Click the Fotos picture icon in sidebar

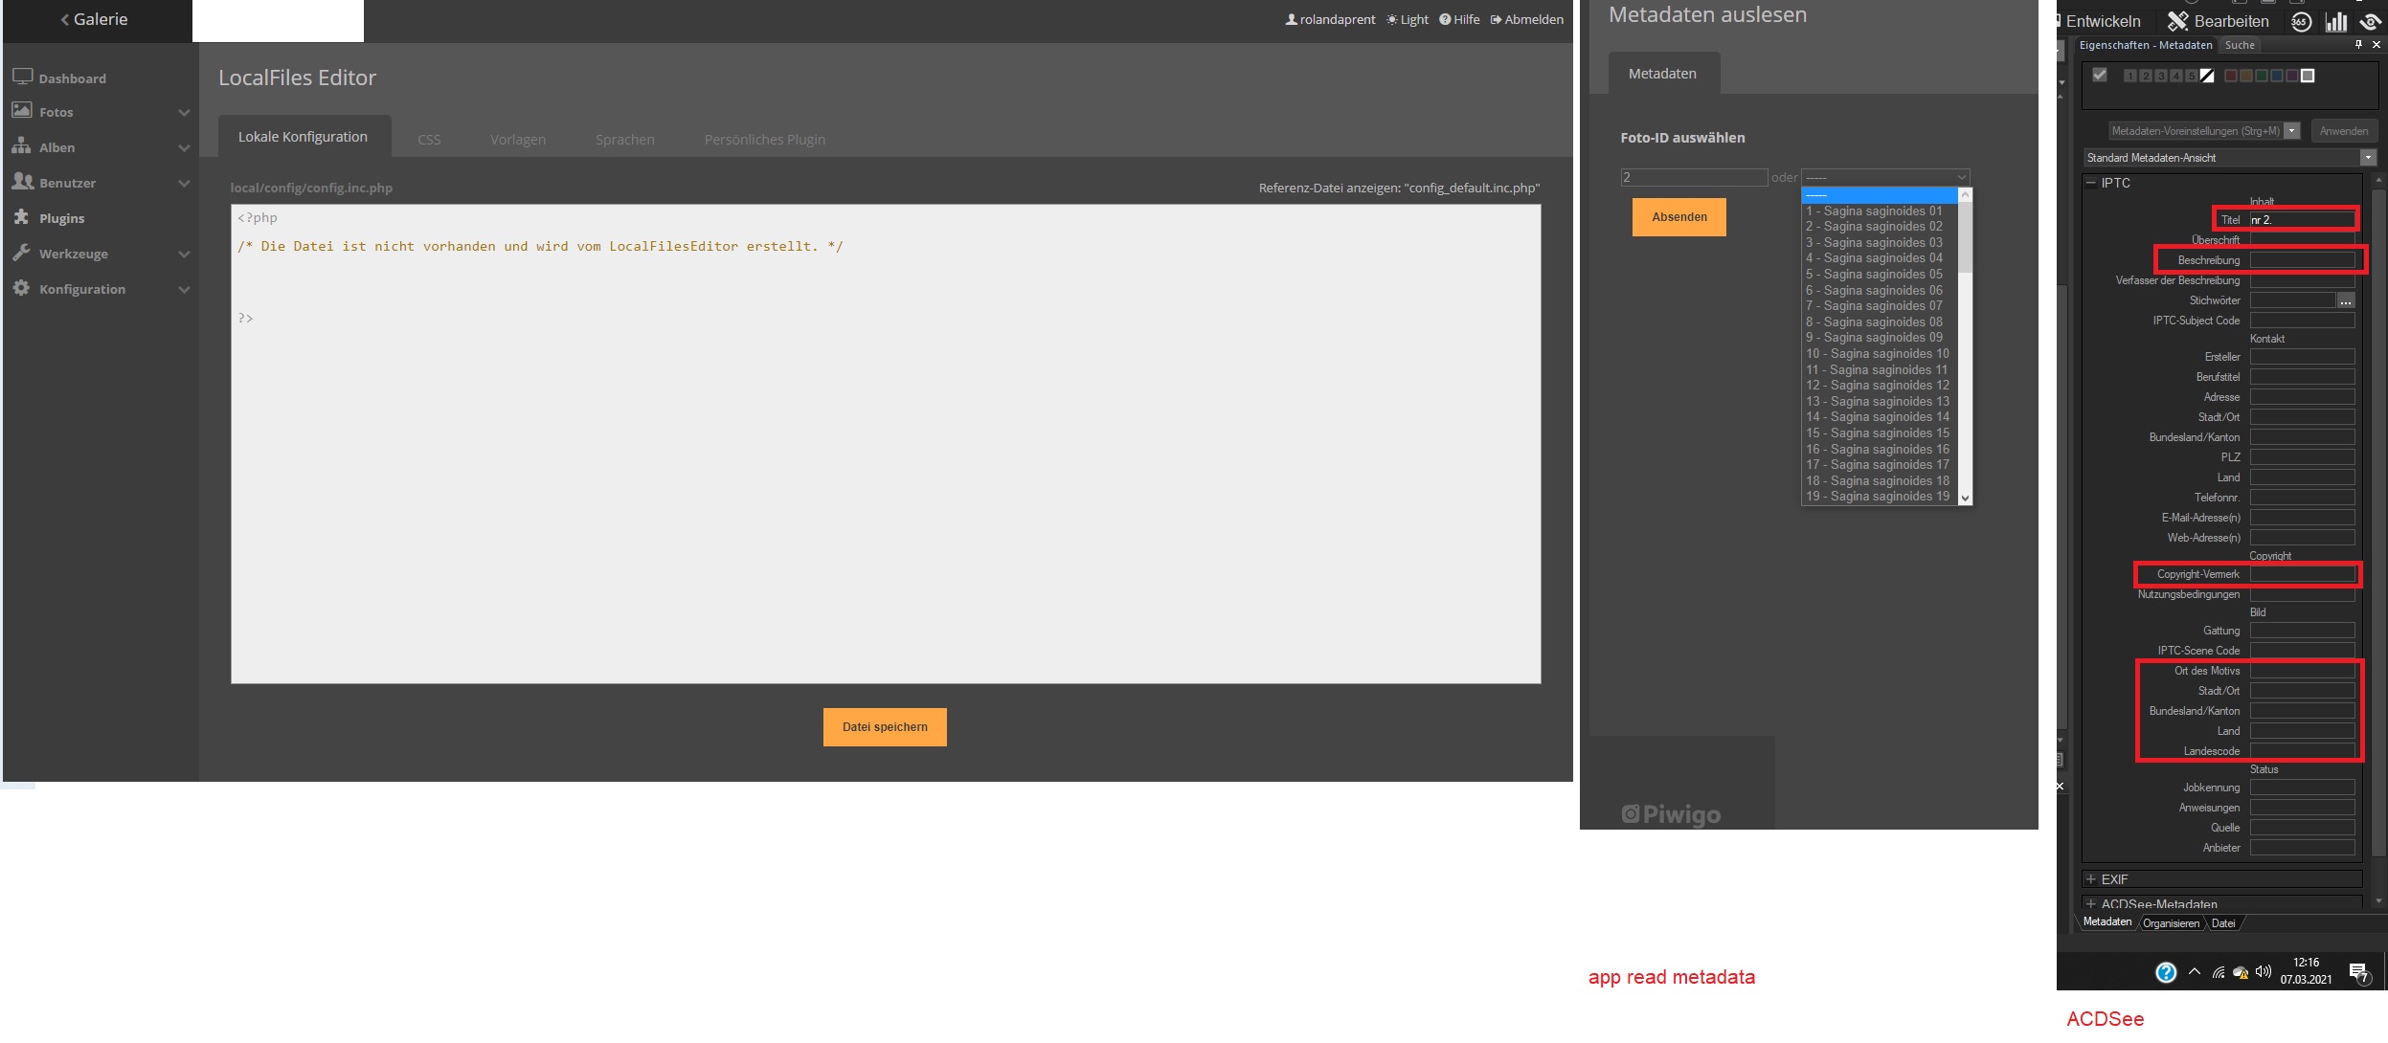click(22, 110)
